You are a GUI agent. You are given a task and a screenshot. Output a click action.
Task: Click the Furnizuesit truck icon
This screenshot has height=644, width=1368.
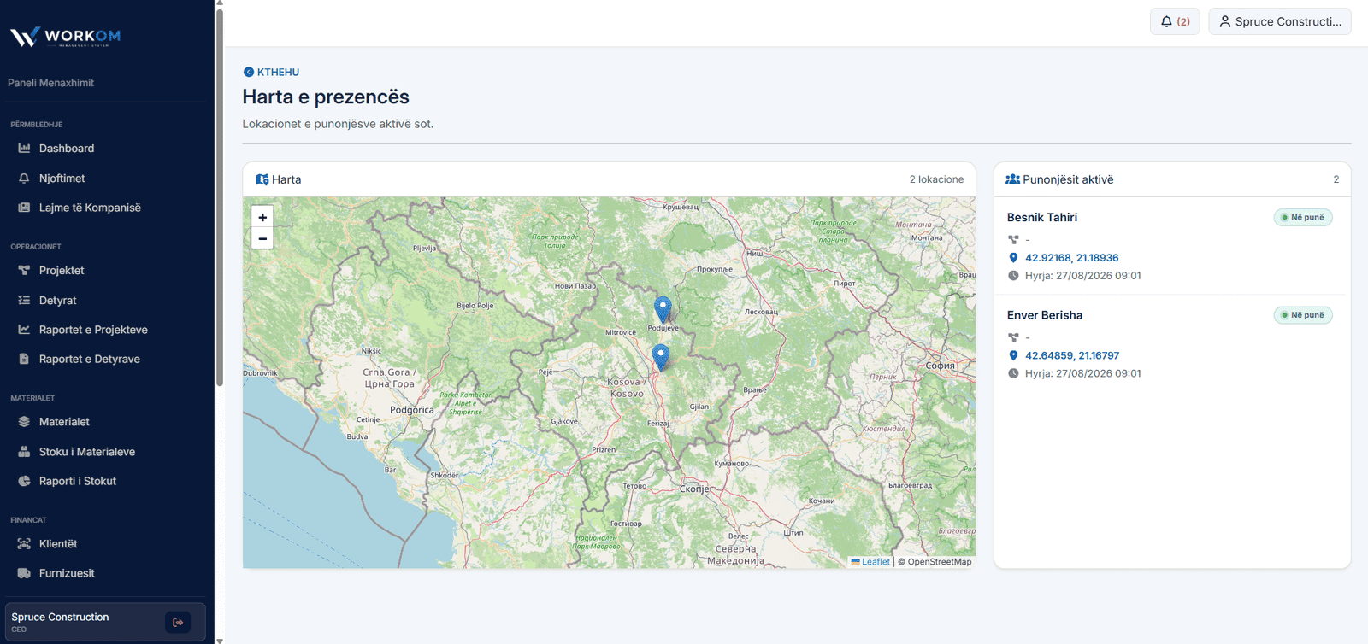click(24, 573)
